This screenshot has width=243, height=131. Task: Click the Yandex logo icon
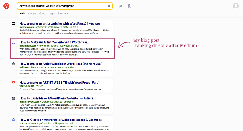pos(6,6)
